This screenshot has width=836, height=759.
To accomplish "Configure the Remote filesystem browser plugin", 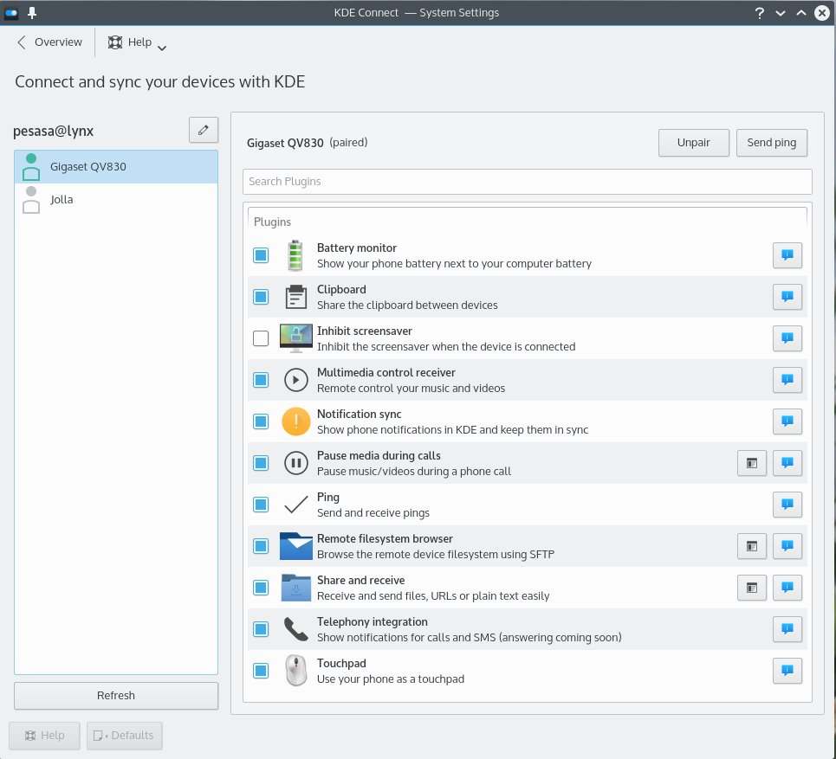I will click(x=752, y=546).
